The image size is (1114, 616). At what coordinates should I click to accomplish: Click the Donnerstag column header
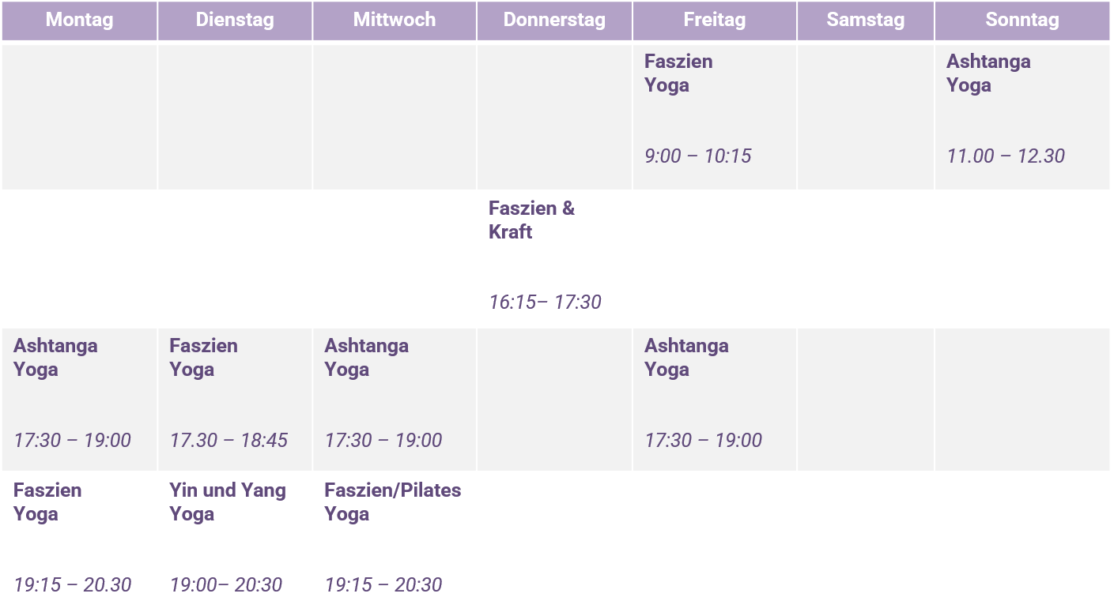point(554,20)
